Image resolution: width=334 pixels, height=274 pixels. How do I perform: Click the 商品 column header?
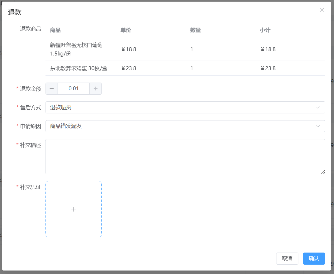[x=55, y=30]
